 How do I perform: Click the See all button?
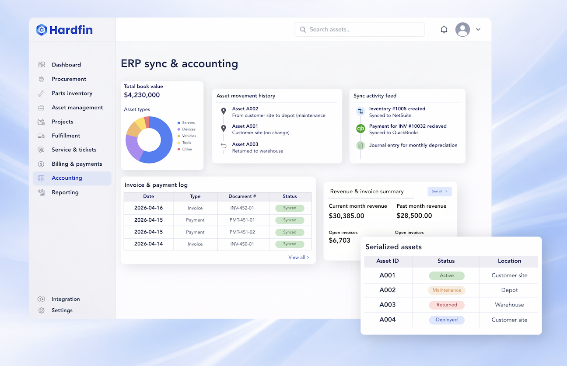pyautogui.click(x=439, y=192)
